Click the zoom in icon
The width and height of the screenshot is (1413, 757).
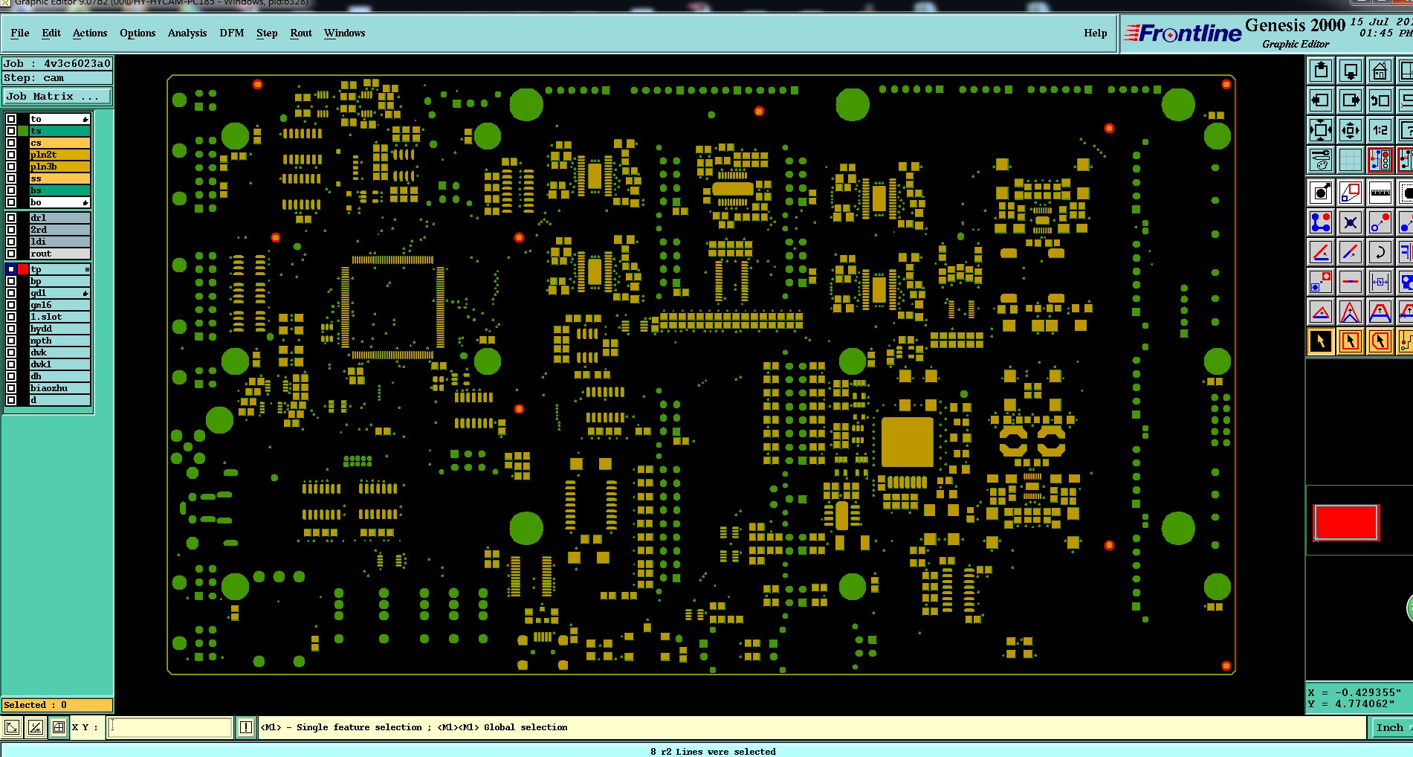pos(1321,130)
